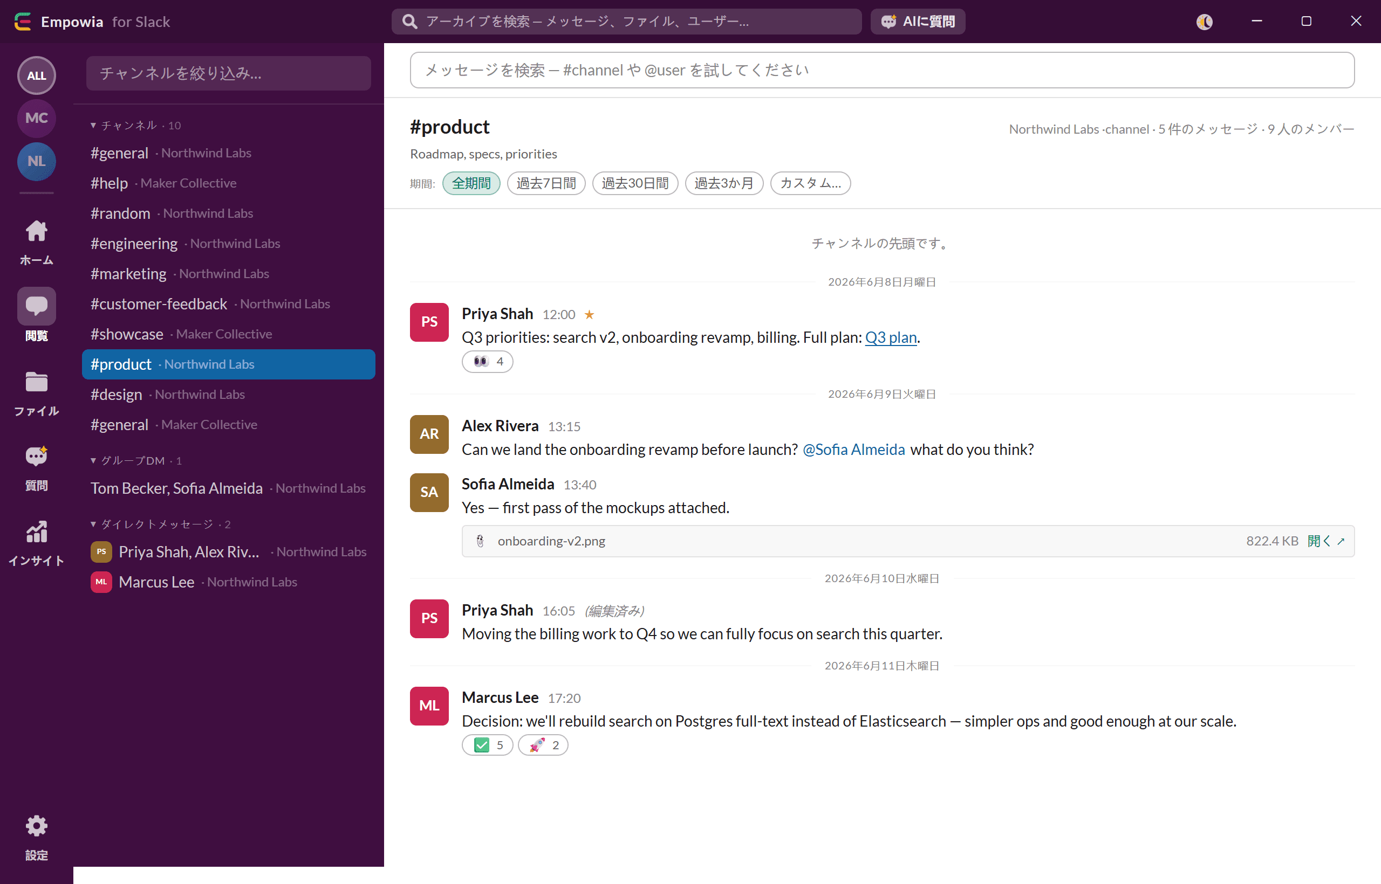Click PS avatar beside Priya Shah, Alex Riv... DM
This screenshot has width=1381, height=884.
point(101,551)
